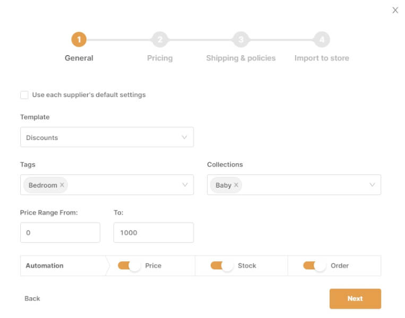Click the Next button
The image size is (405, 318).
point(355,298)
